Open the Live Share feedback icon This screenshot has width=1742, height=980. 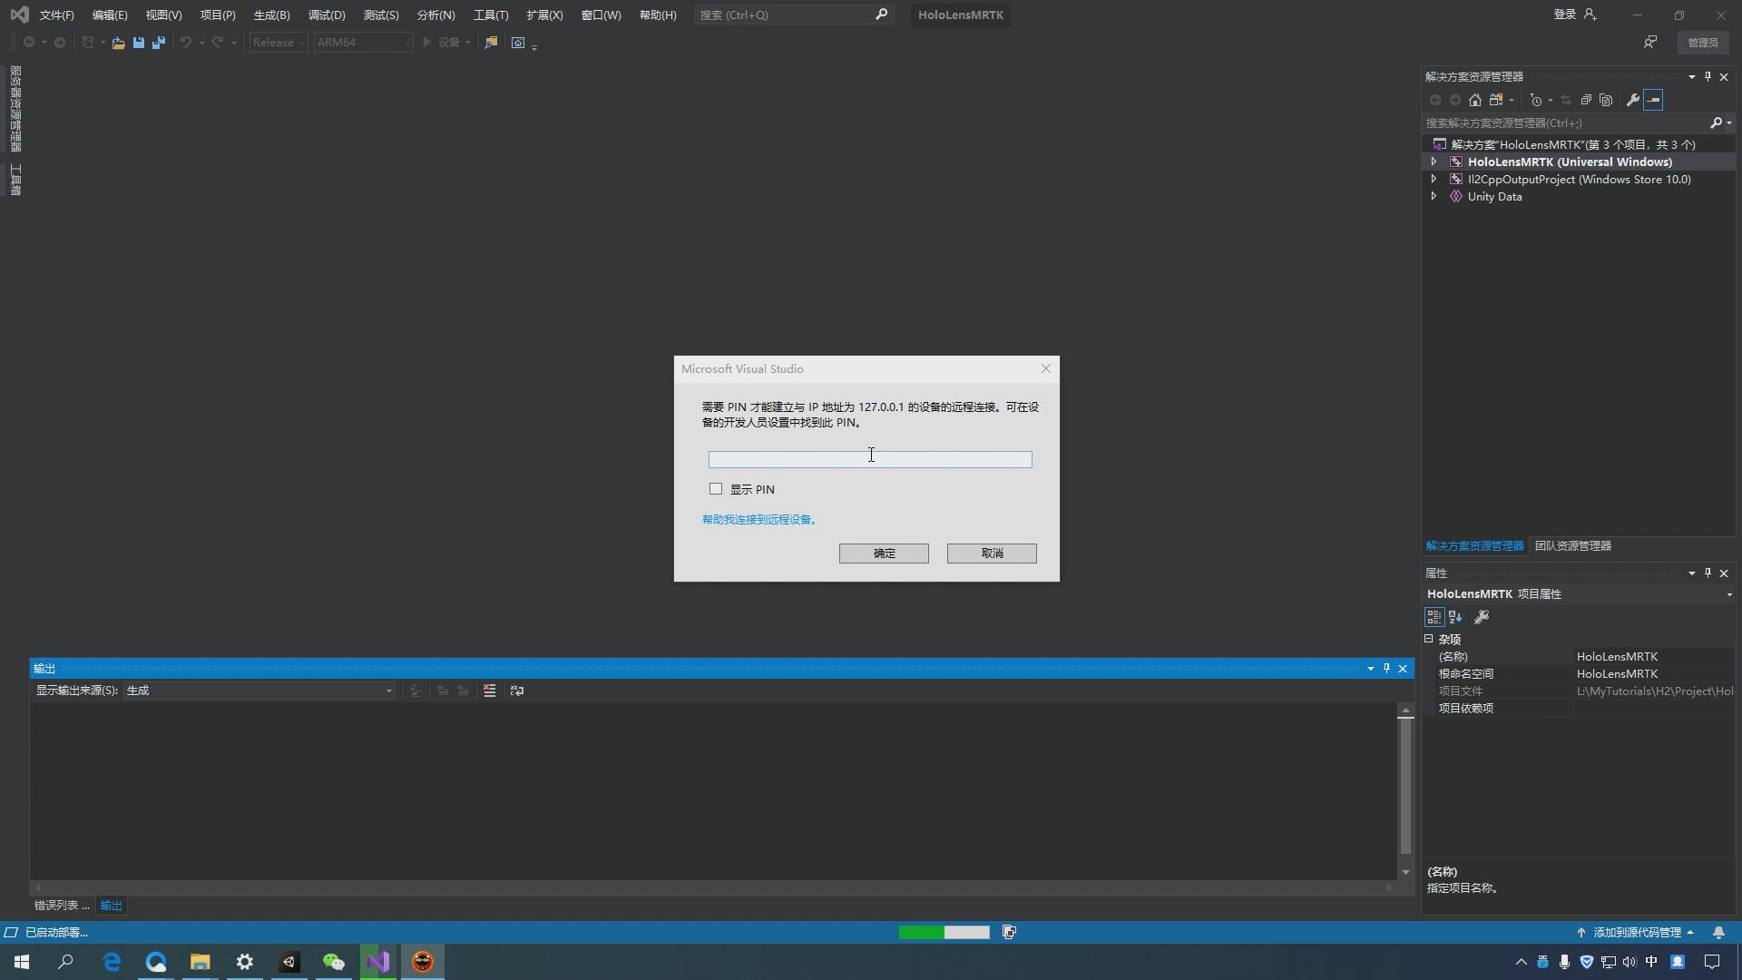coord(1650,43)
